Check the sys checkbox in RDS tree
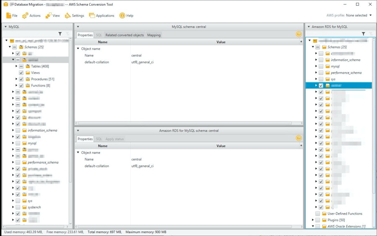 [x=321, y=79]
